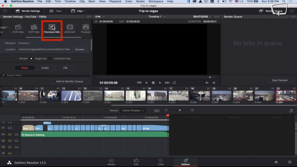Switch to the Audio settings tab

pos(45,68)
